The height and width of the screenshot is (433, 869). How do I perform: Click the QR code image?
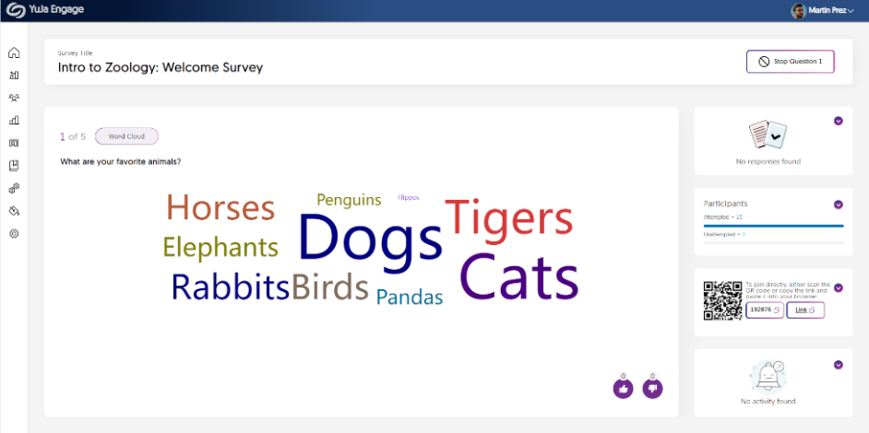[722, 300]
